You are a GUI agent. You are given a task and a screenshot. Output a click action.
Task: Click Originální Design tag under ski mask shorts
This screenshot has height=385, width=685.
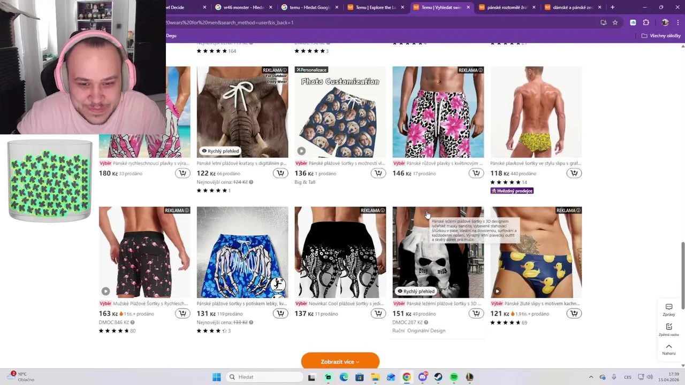[x=426, y=330]
